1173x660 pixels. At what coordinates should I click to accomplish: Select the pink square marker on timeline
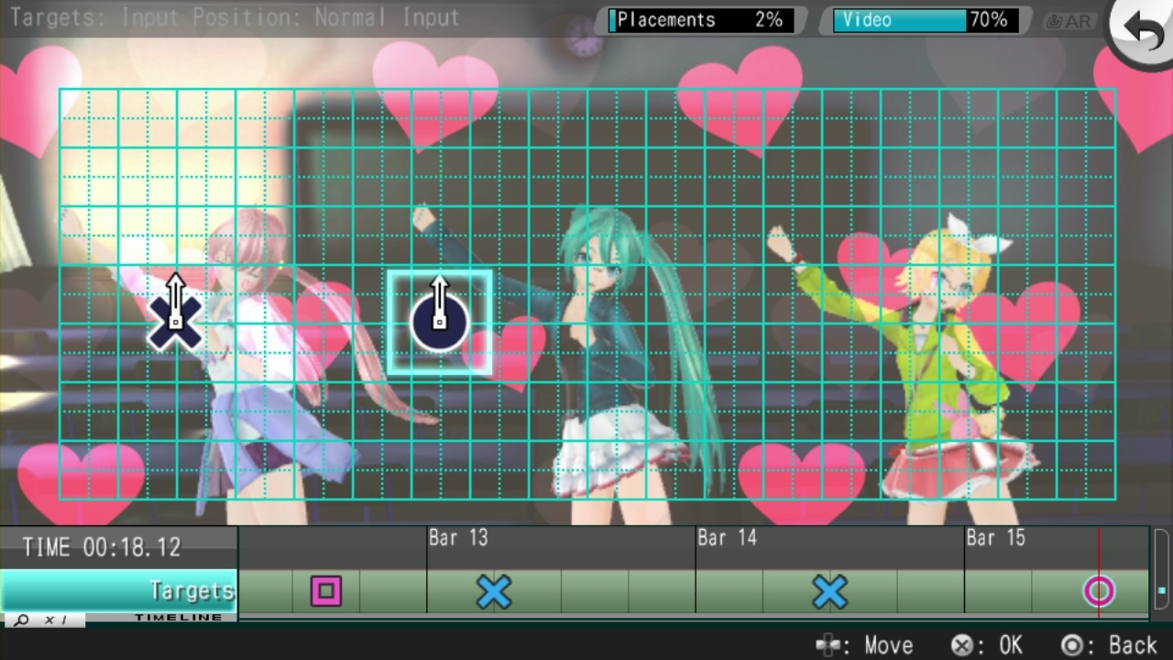pos(325,591)
